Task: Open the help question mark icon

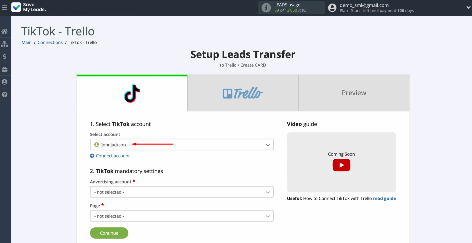Action: pos(5,94)
